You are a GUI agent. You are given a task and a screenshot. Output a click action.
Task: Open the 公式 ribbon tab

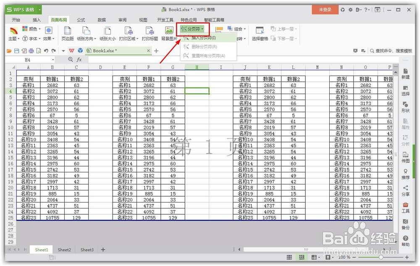click(x=81, y=20)
